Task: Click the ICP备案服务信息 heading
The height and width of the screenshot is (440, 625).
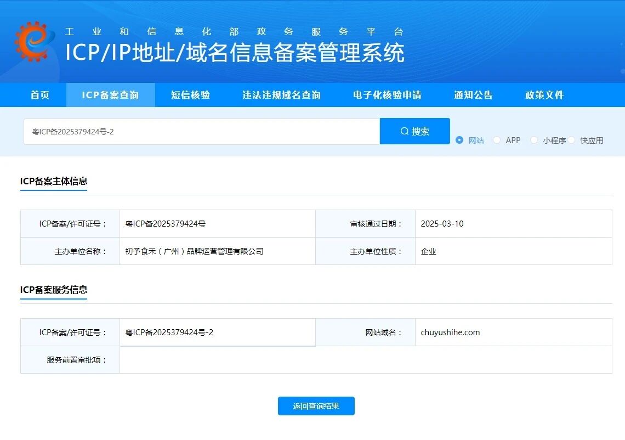Action: pos(53,290)
